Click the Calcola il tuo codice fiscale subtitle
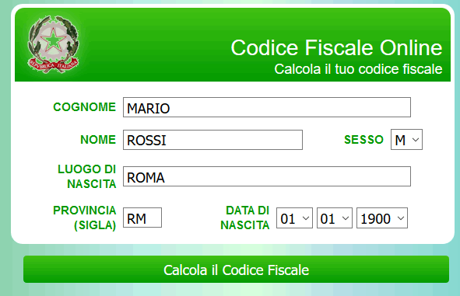 pos(358,69)
